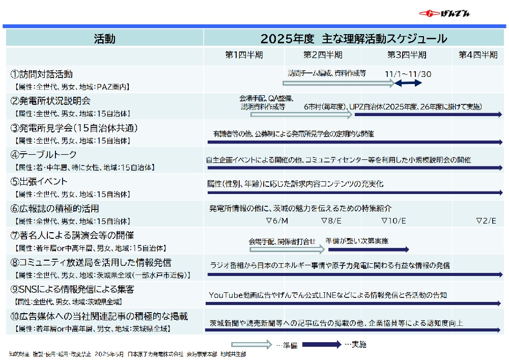Click the 2025年度 主な理解活動スケジュール title
The image size is (509, 360).
point(354,39)
